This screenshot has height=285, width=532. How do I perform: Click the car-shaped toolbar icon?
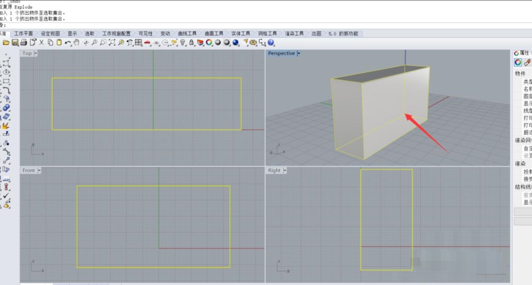click(x=147, y=43)
